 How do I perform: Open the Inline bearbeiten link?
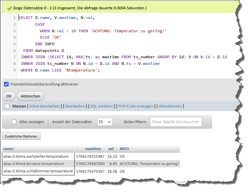[44, 106]
